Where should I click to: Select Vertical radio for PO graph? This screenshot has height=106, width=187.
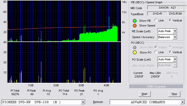(170, 52)
